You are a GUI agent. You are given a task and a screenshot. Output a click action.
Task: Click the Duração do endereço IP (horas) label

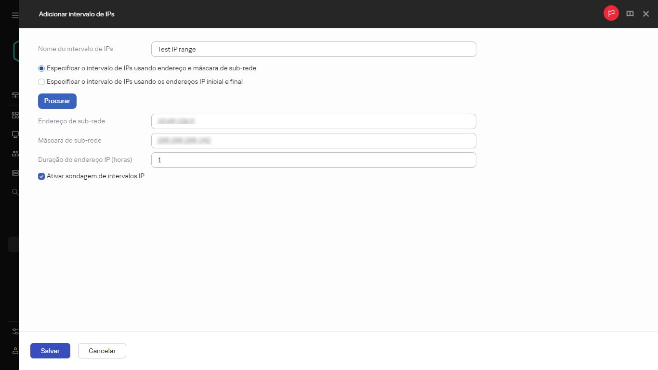pyautogui.click(x=85, y=159)
